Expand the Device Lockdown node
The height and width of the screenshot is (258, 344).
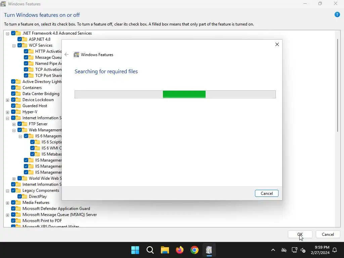(7, 100)
